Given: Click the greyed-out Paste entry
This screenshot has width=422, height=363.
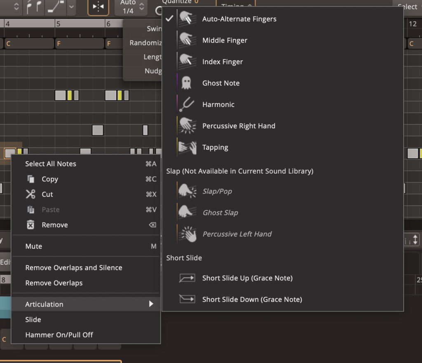Looking at the screenshot, I should point(86,210).
